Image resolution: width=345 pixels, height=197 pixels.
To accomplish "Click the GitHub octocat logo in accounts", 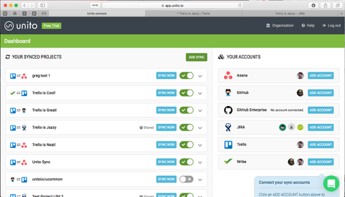I will coord(228,92).
